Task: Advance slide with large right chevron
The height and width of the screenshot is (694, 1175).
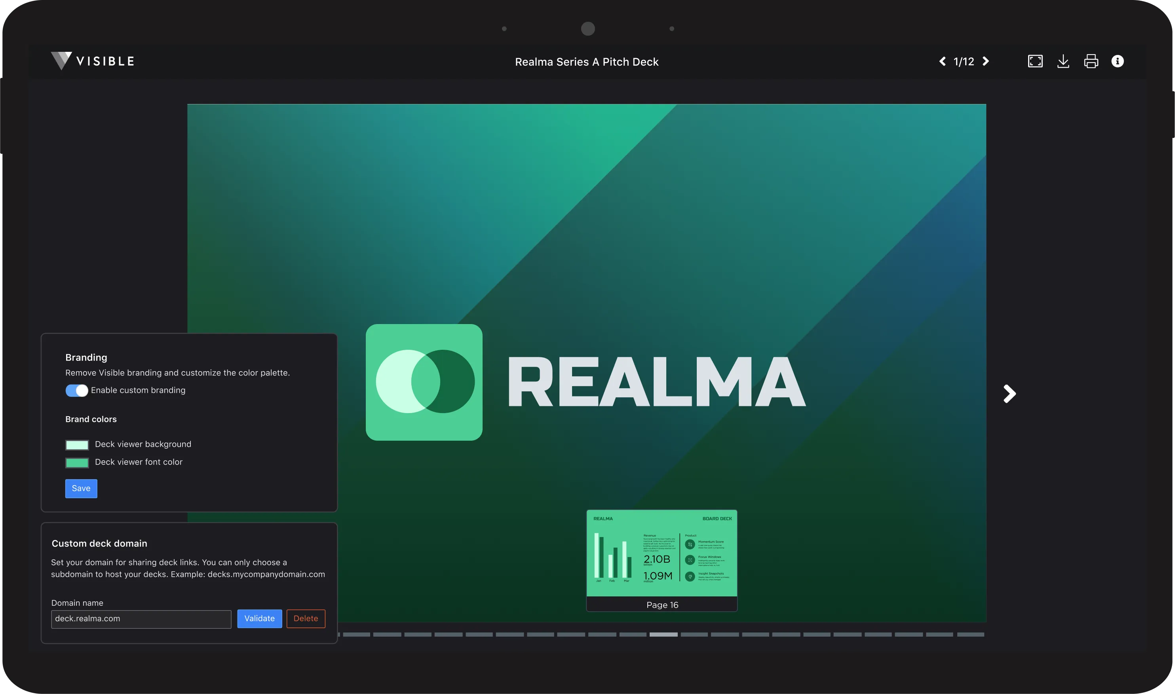Action: click(1010, 394)
